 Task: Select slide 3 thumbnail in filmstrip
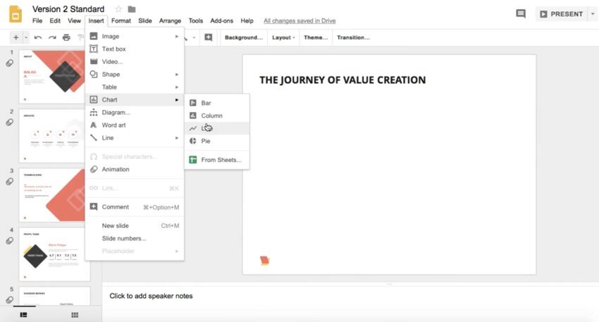pos(55,194)
